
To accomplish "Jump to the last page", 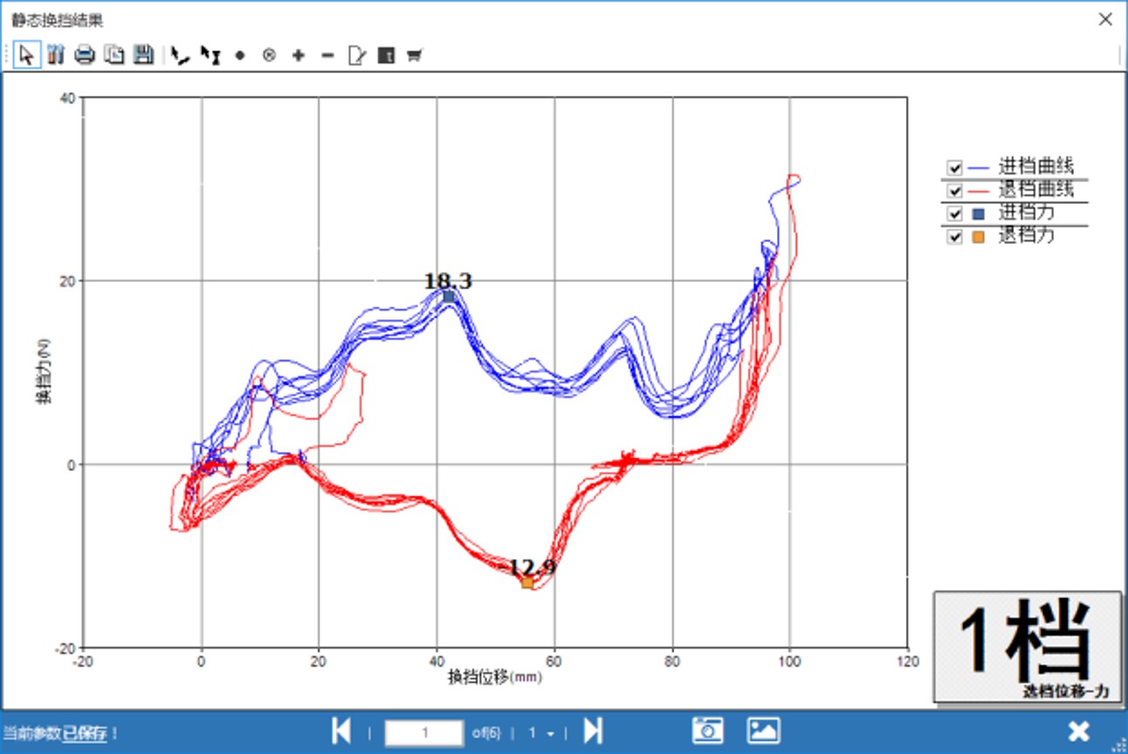I will click(x=593, y=731).
